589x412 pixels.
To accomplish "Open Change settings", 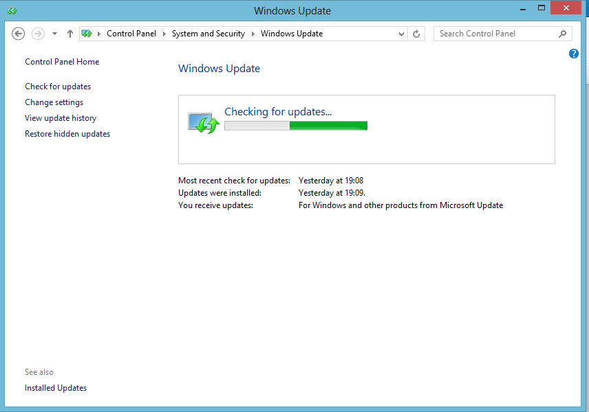I will click(x=54, y=102).
